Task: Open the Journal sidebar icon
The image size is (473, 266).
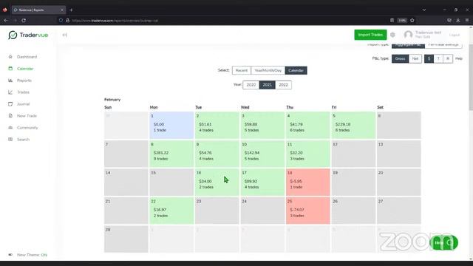Action: (10, 103)
